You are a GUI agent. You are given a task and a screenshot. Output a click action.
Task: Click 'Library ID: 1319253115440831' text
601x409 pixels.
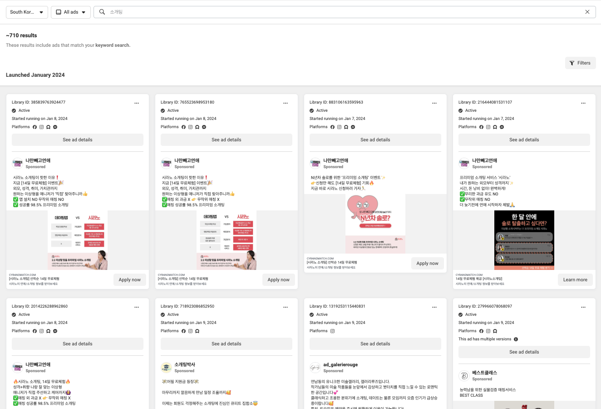click(337, 307)
